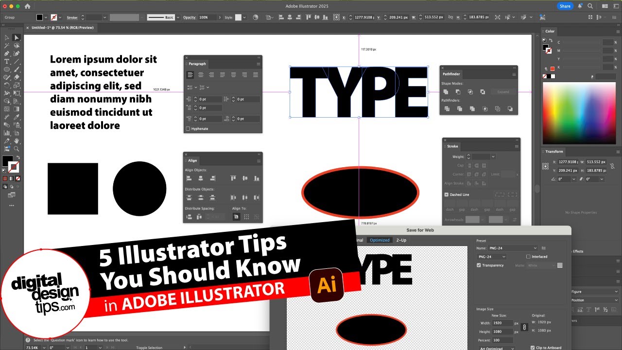Select the Magic Wand tool
This screenshot has width=622, height=350.
[7, 46]
